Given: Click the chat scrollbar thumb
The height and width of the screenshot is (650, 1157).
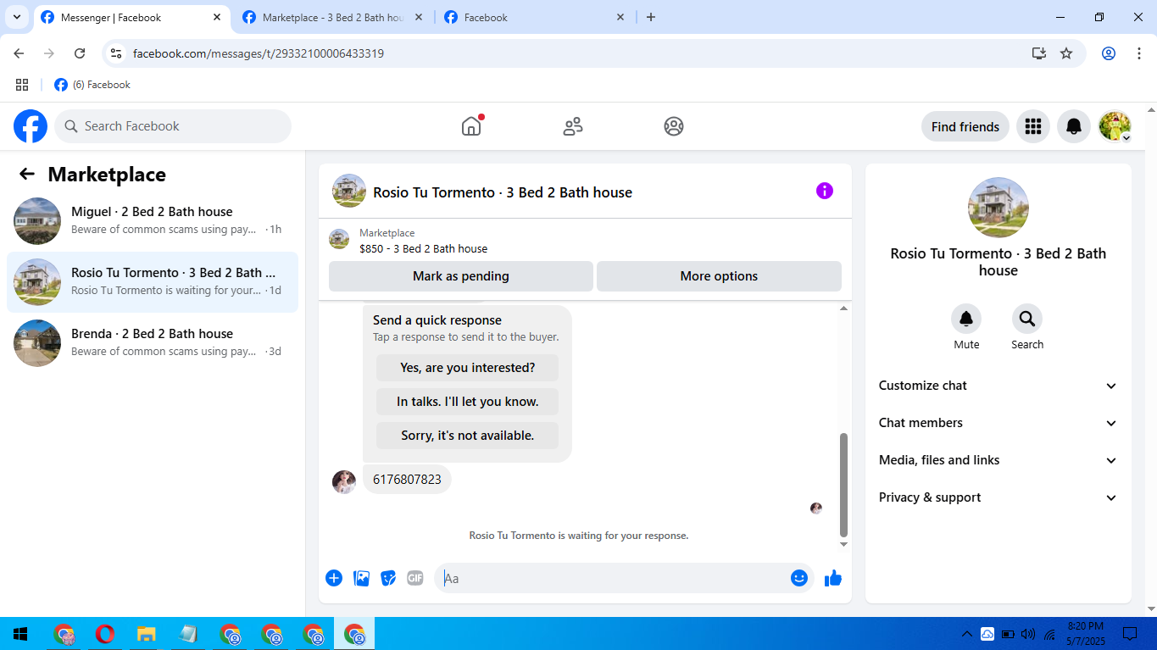Looking at the screenshot, I should [843, 484].
